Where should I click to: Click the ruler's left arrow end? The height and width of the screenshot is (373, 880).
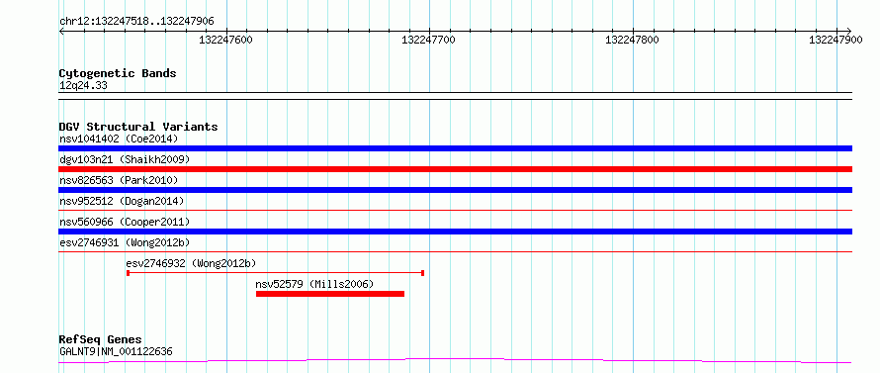click(x=61, y=31)
